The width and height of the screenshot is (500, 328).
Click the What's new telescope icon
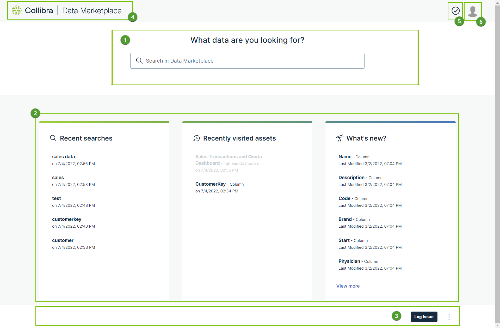[x=340, y=138]
